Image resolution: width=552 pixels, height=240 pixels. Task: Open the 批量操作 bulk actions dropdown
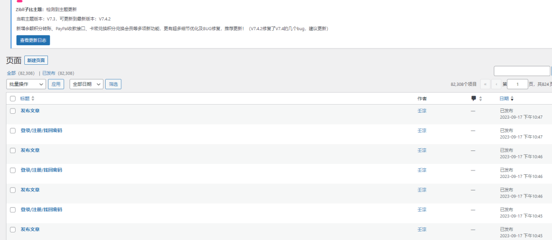pos(26,84)
